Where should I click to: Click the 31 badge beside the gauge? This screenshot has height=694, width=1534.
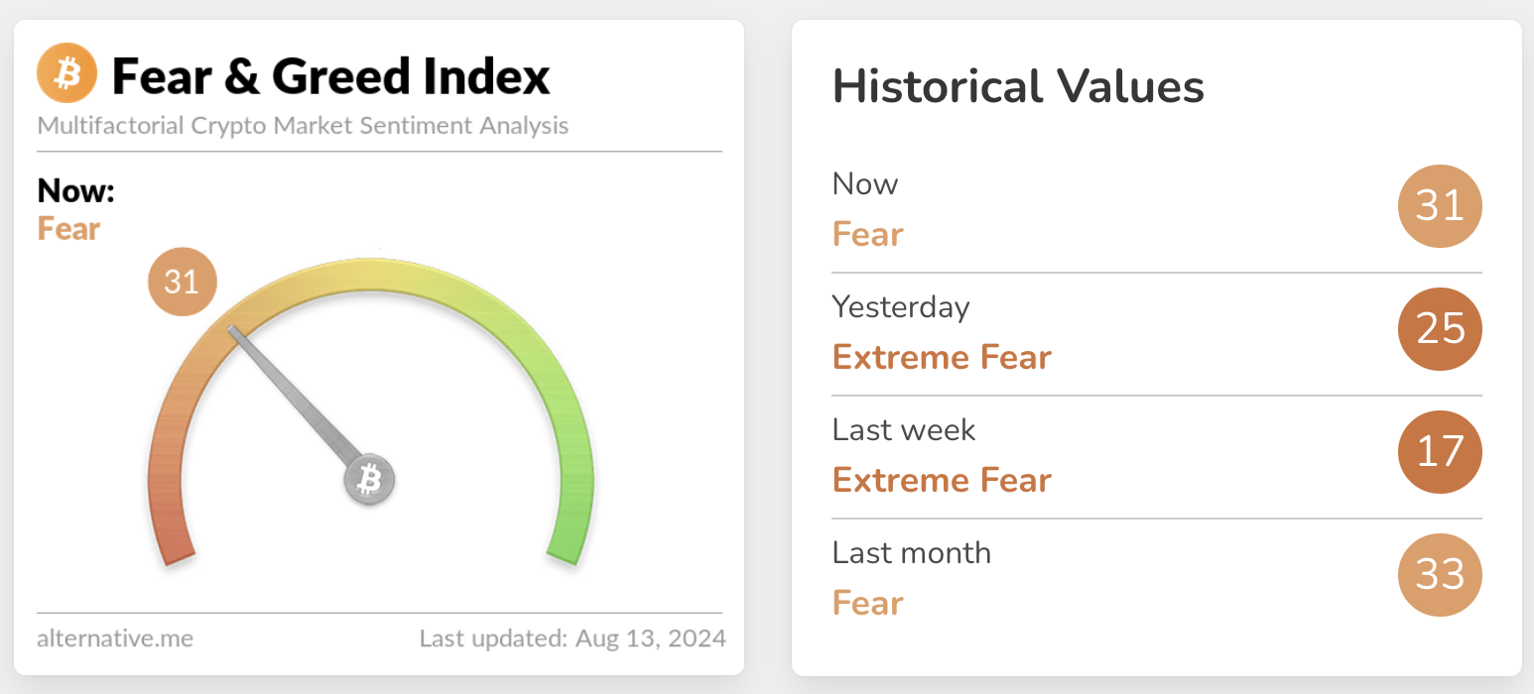[182, 283]
